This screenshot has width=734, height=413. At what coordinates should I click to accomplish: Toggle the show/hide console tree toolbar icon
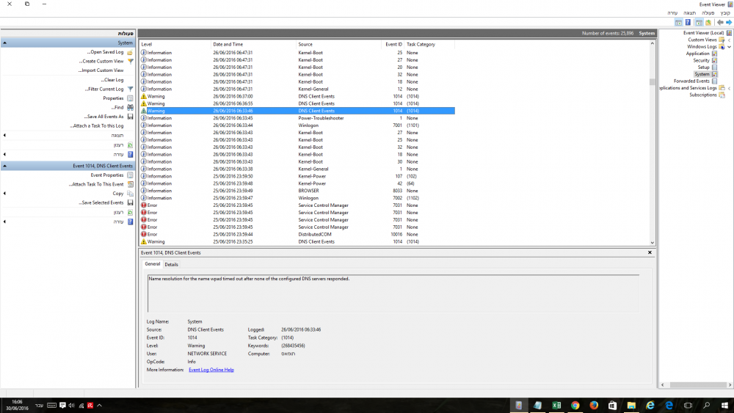point(699,23)
